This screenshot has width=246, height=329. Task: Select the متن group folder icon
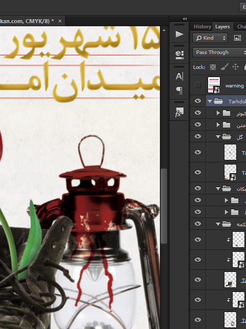[x=227, y=125]
